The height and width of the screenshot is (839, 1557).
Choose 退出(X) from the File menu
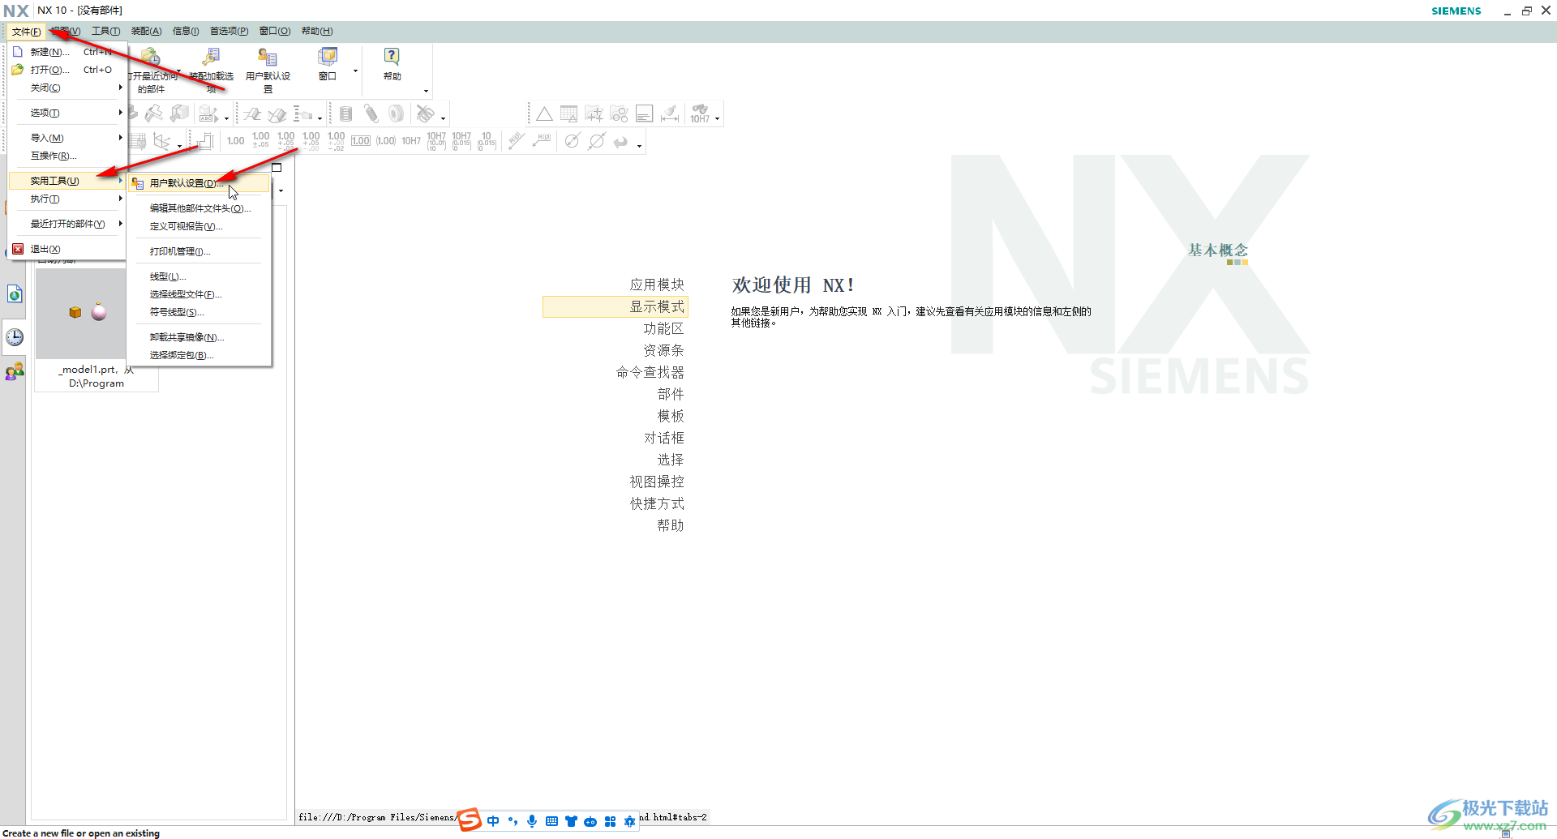tap(68, 249)
